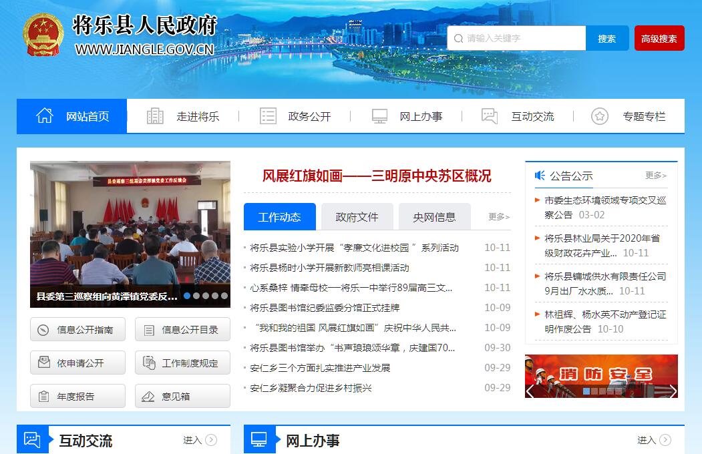This screenshot has height=454, width=702.
Task: Click the building icon beside 走进将乐
Action: coord(155,116)
